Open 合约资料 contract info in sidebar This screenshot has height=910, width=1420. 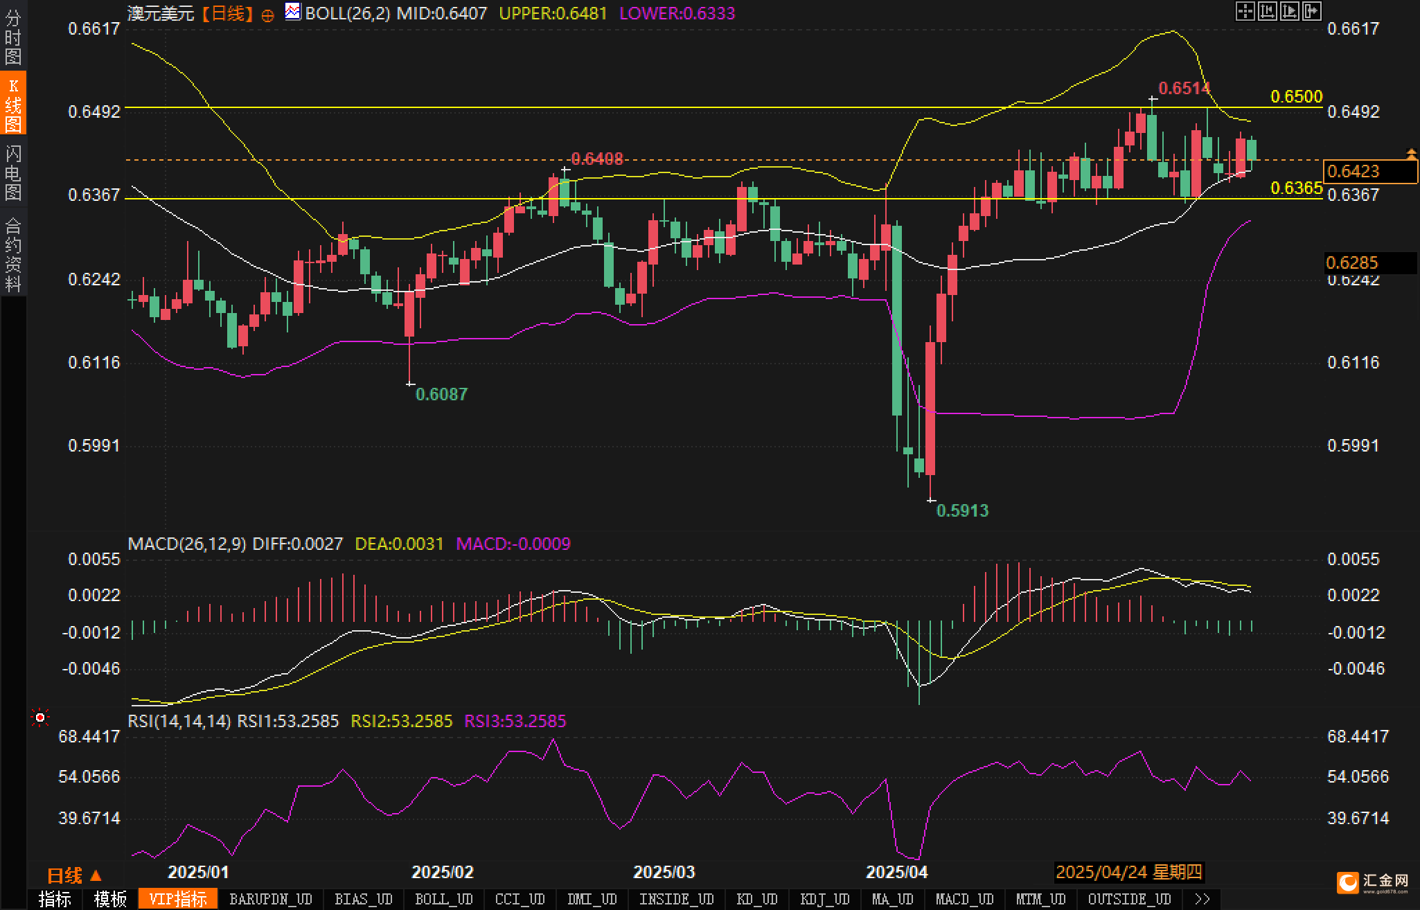[12, 253]
